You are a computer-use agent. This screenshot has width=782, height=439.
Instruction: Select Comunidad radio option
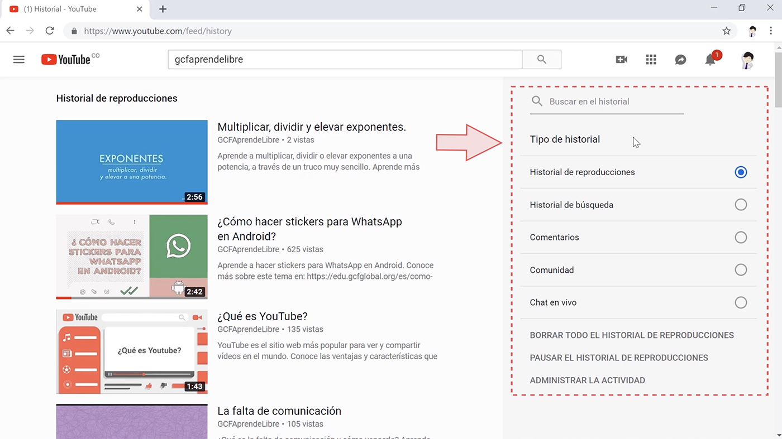tap(741, 270)
